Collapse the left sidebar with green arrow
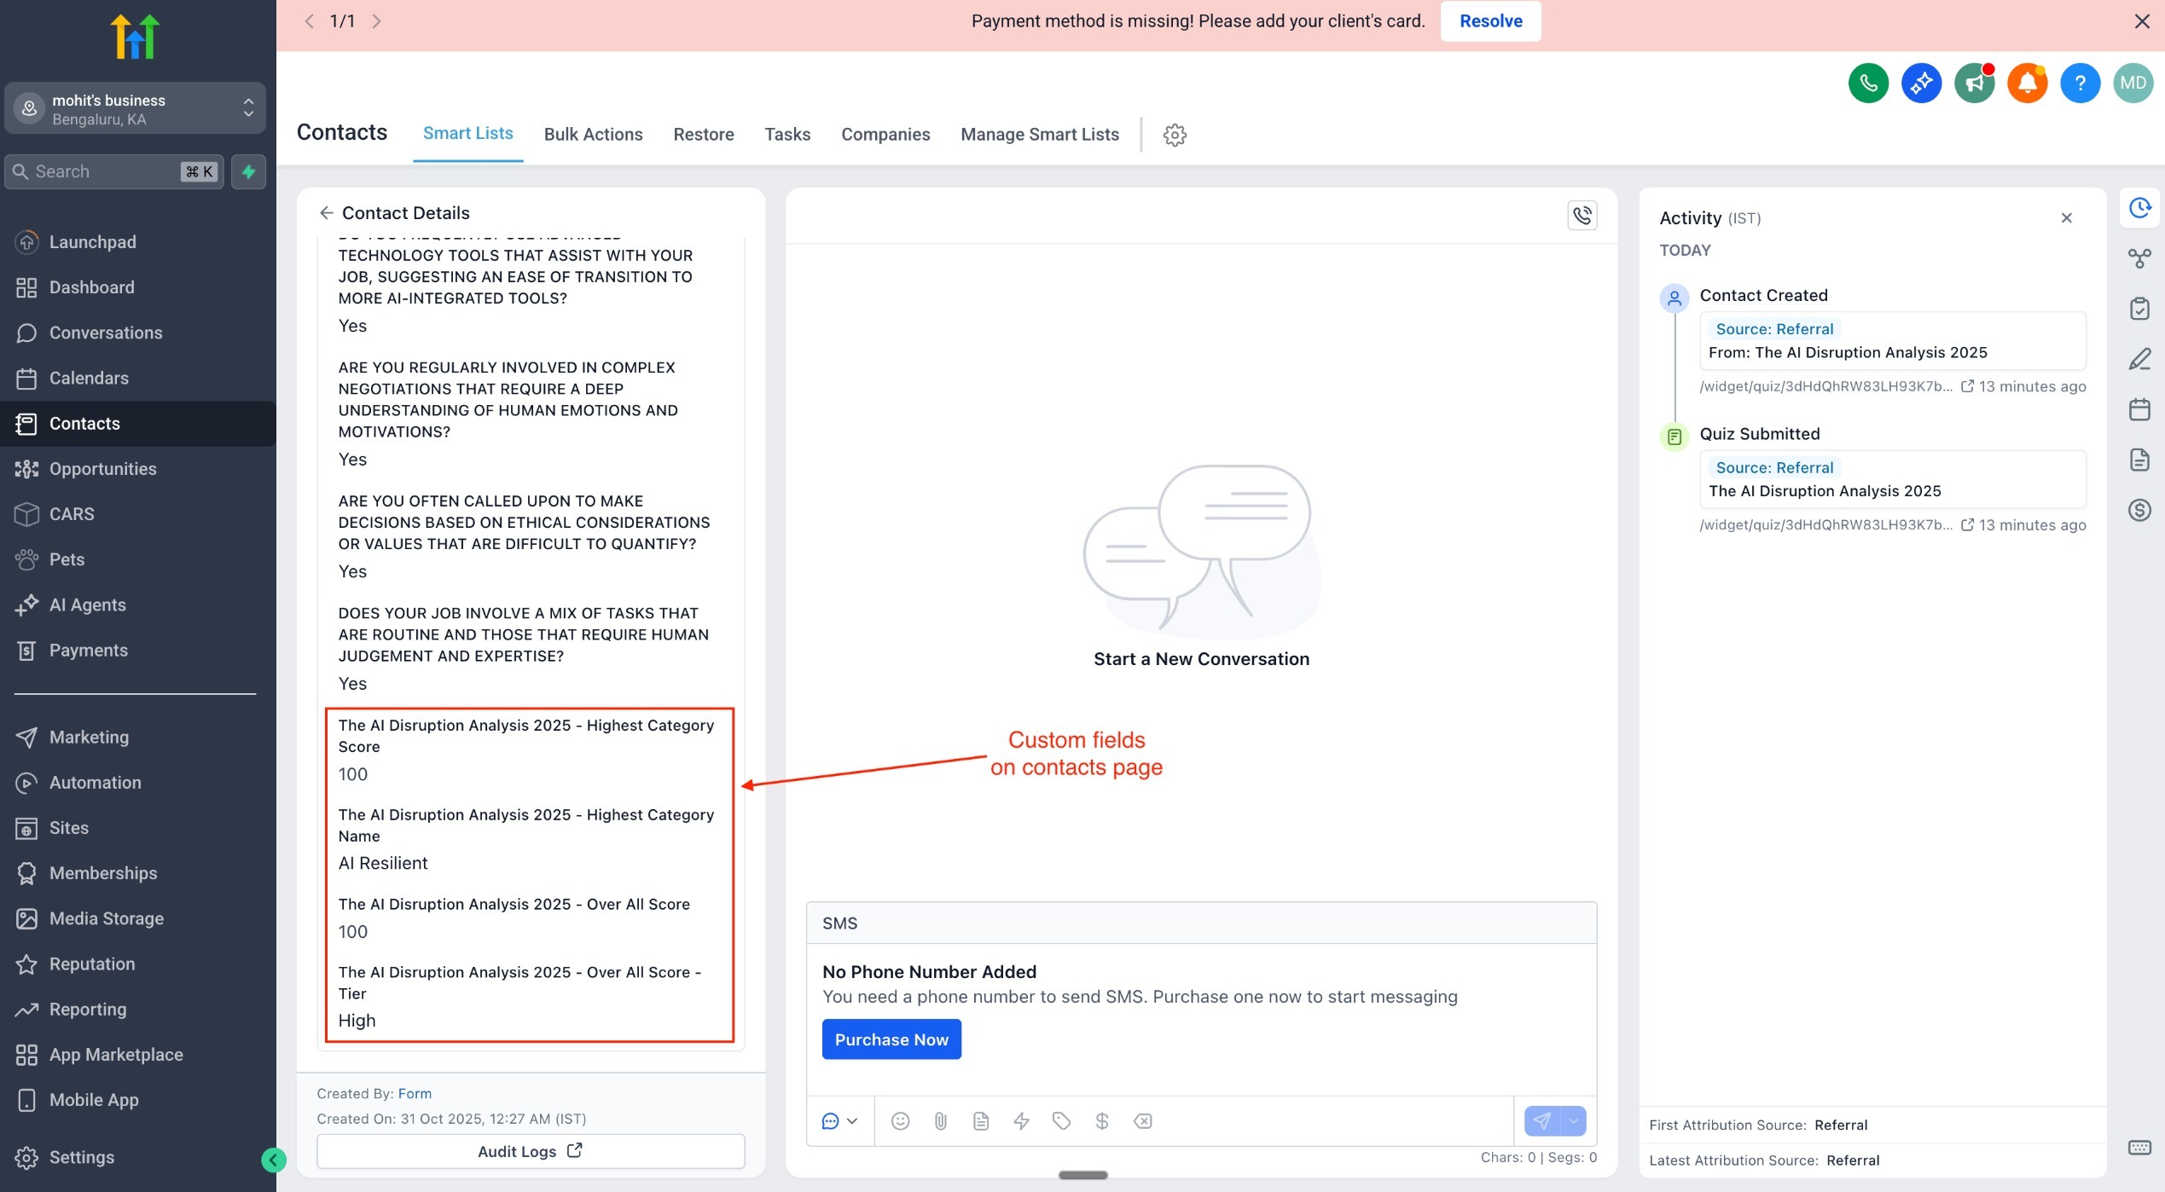2165x1192 pixels. pos(273,1160)
